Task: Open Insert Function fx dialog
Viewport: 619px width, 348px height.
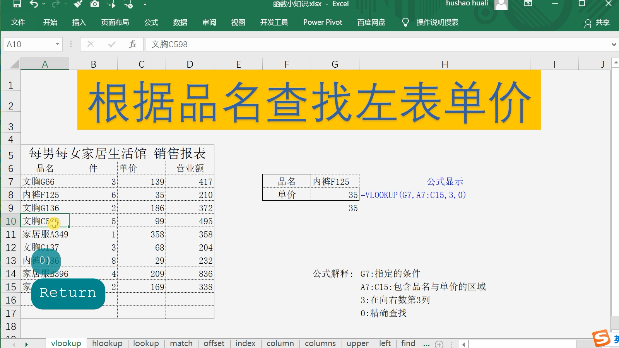Action: (x=132, y=44)
